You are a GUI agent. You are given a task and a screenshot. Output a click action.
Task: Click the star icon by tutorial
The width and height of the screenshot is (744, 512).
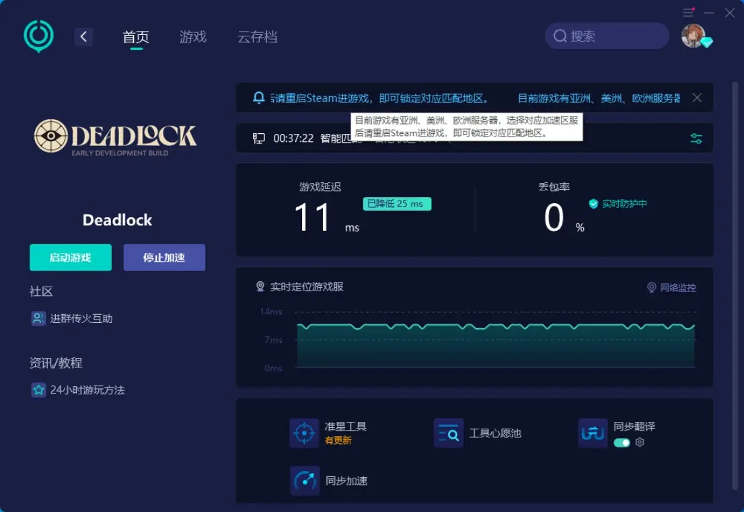pyautogui.click(x=38, y=390)
